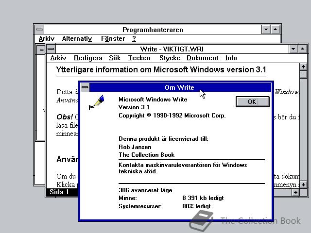Click 'The Collection Book' licensee organization line
This screenshot has width=311, height=233.
click(x=146, y=154)
